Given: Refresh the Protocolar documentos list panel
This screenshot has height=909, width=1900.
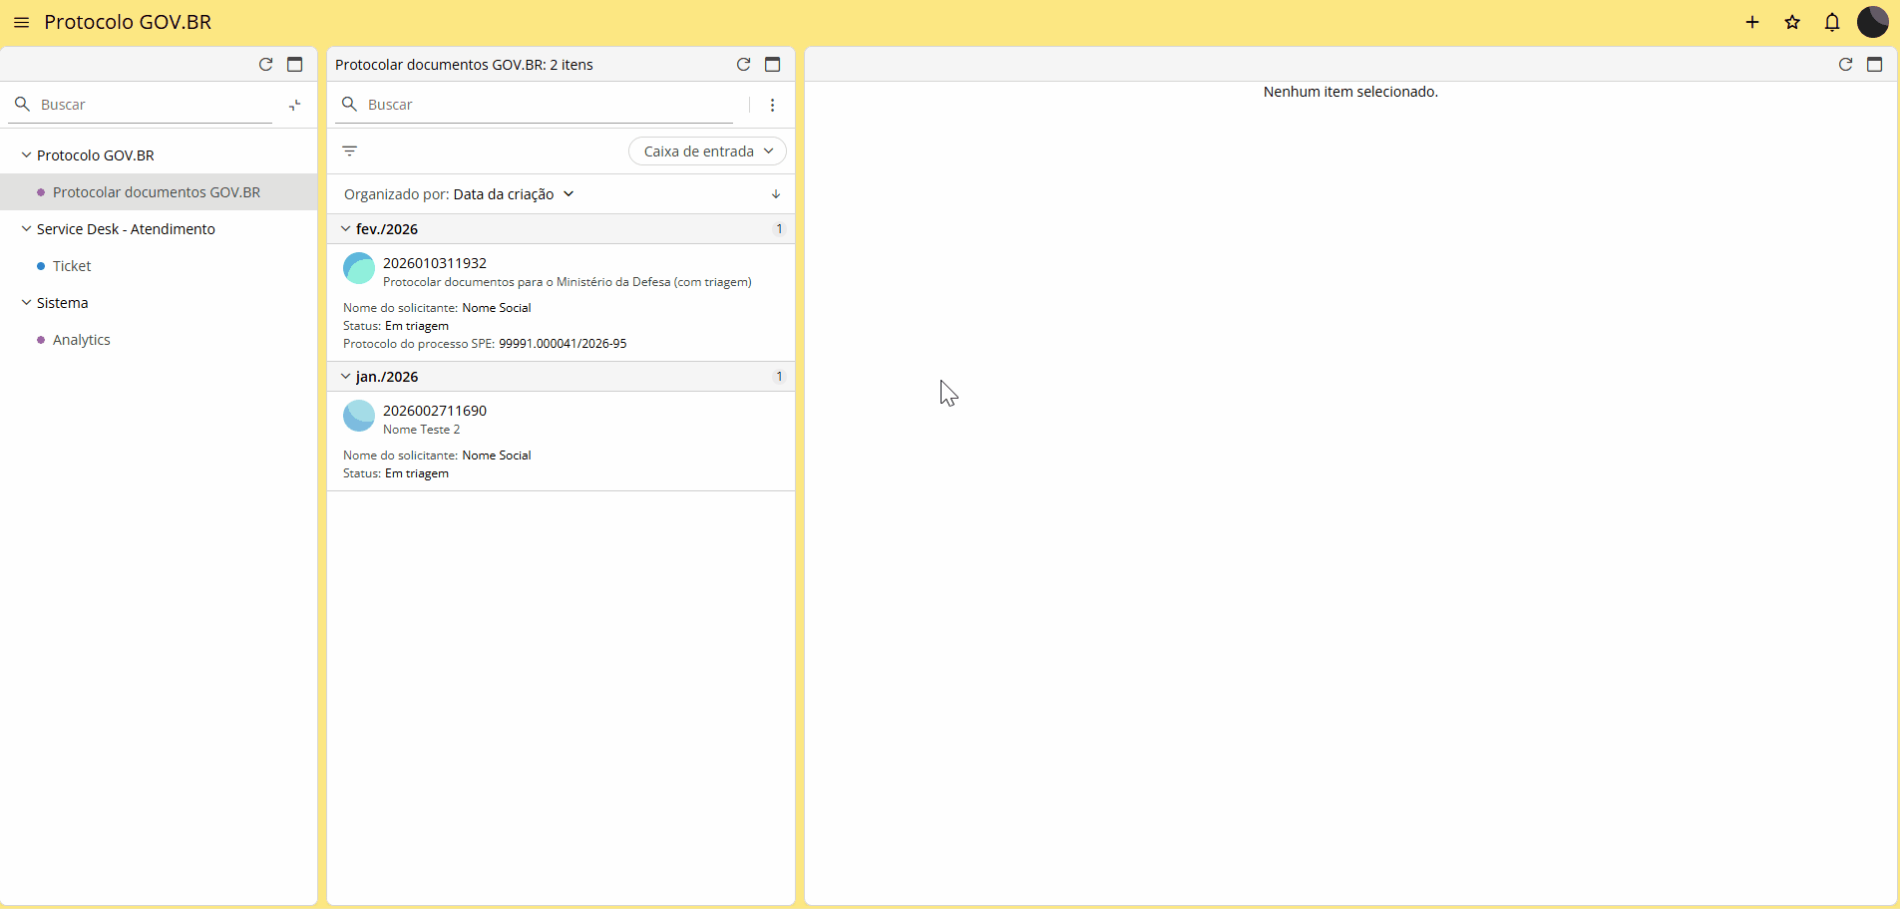Looking at the screenshot, I should tap(743, 64).
